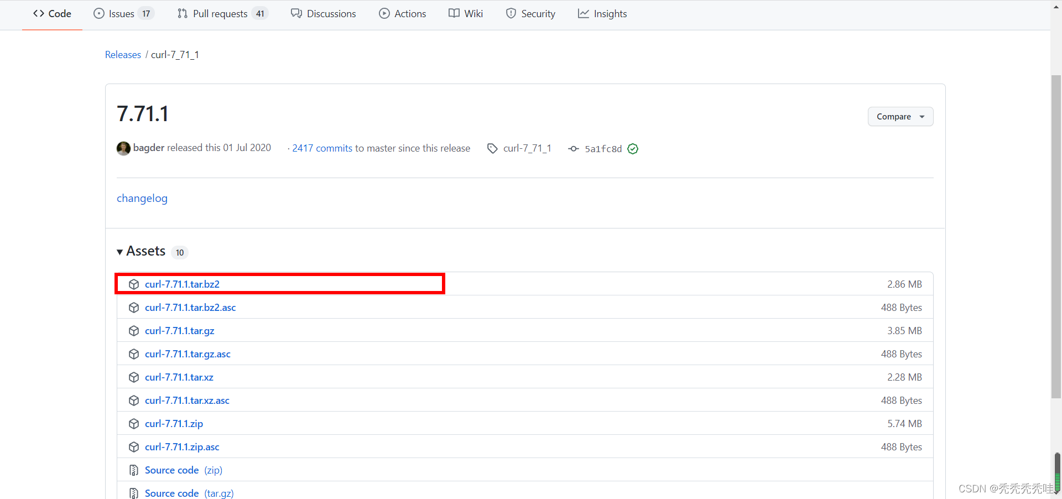Download Source code (zip)
Image resolution: width=1062 pixels, height=499 pixels.
coord(184,470)
